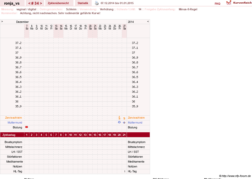The image size is (252, 179).
Task: Click the left 'Notizen' row label
Action: (x=17, y=166)
